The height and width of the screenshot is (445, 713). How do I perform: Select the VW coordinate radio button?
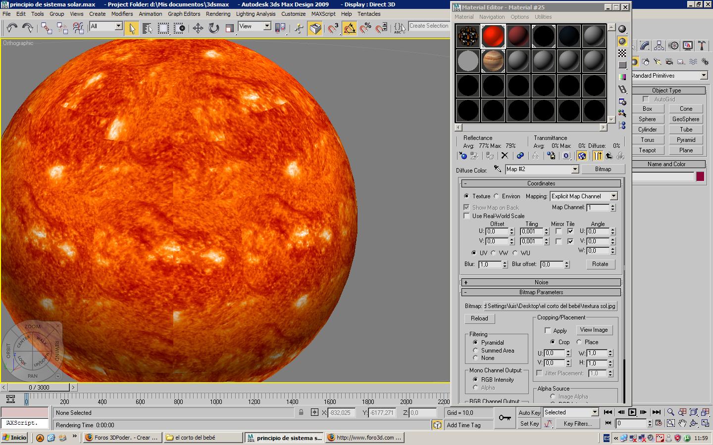(x=493, y=253)
